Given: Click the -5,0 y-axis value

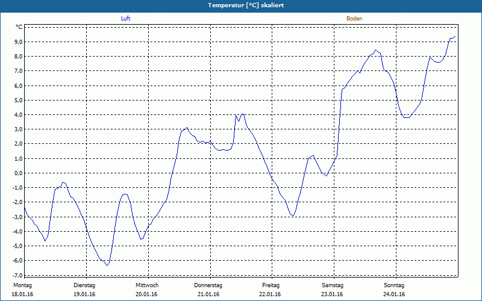Looking at the screenshot, I should 17,246.
